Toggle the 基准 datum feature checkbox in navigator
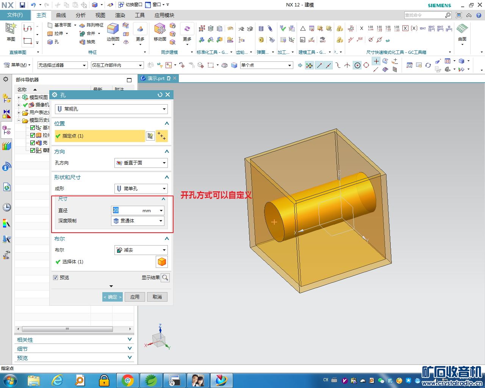This screenshot has width=485, height=388. tap(33, 128)
